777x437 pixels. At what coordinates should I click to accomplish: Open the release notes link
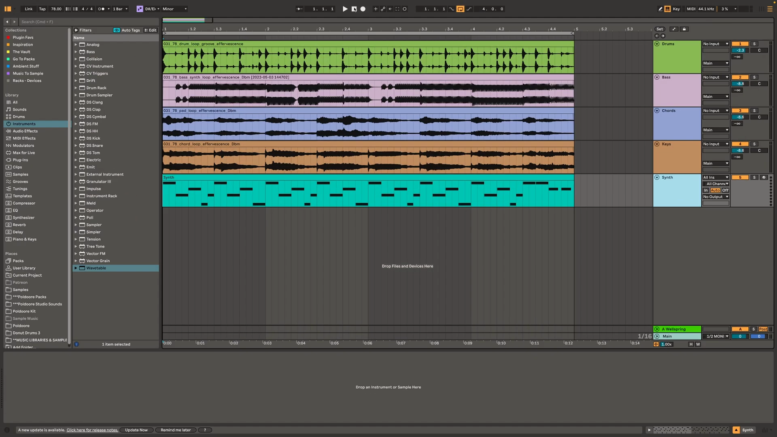[x=92, y=430]
